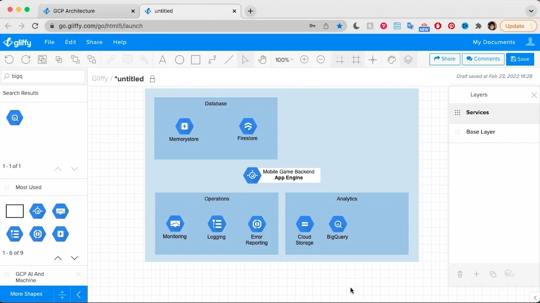Open the 100% zoom level dropdown
Viewport: 540px width, 303px height.
[284, 60]
